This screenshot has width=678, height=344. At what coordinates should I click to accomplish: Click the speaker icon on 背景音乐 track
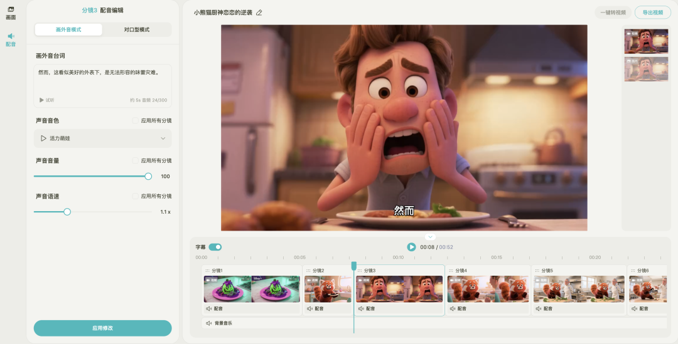tap(208, 323)
